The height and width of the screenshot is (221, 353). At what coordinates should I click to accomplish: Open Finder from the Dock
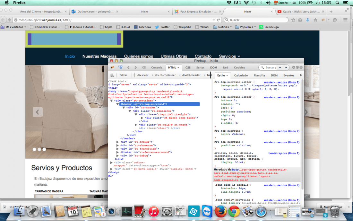point(19,211)
